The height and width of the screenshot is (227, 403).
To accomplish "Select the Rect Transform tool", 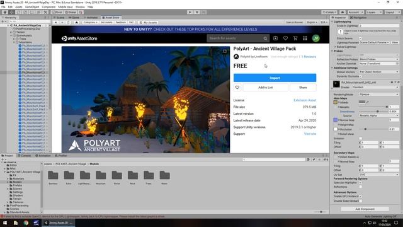I will [32, 12].
